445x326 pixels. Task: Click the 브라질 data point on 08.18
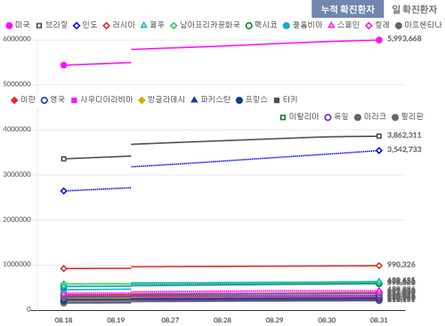click(63, 159)
